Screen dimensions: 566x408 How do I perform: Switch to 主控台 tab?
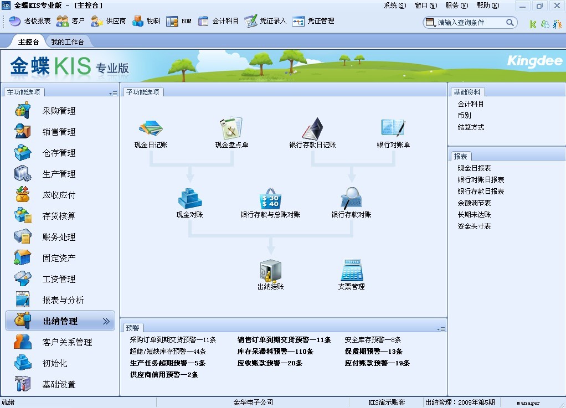[28, 42]
